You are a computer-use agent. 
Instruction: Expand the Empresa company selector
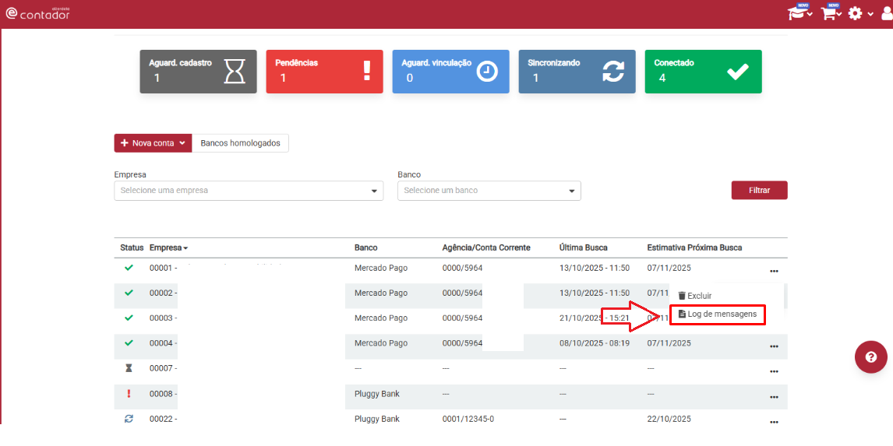point(249,191)
